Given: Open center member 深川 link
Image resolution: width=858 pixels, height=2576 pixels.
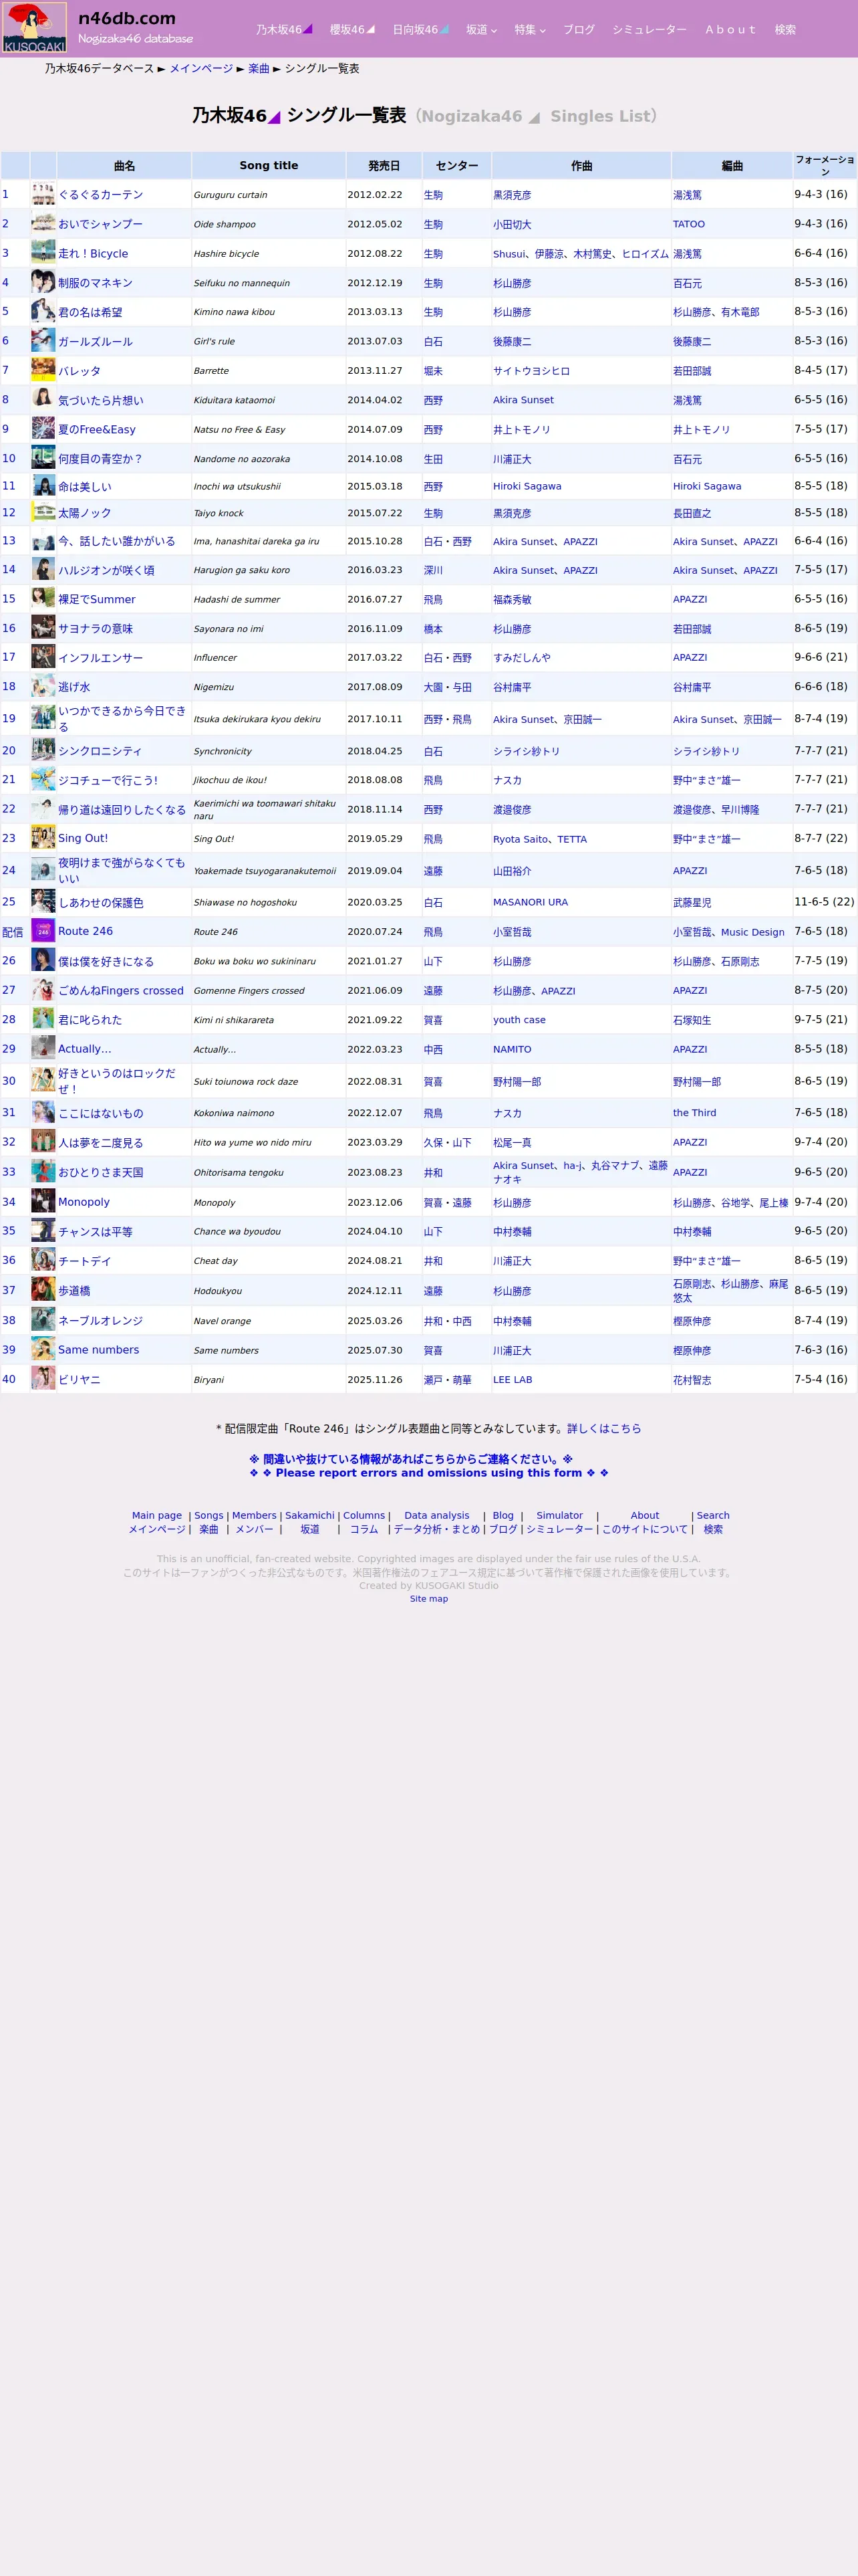Looking at the screenshot, I should click(x=432, y=570).
